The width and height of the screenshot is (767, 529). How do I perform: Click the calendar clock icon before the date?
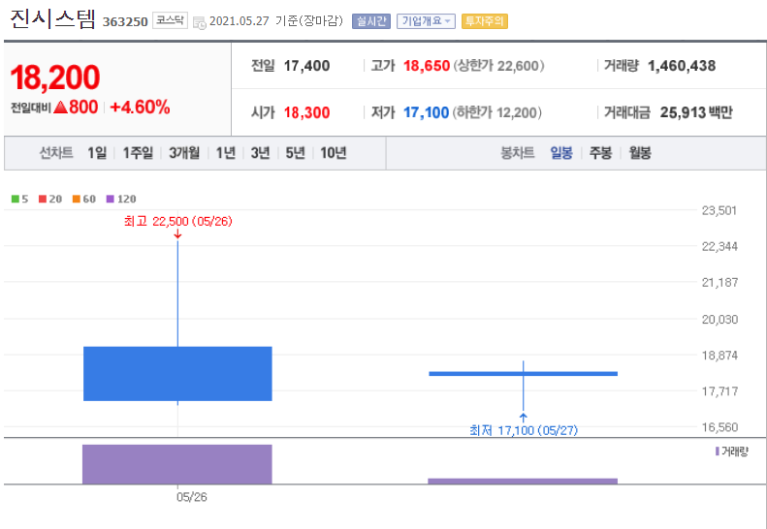tap(200, 22)
